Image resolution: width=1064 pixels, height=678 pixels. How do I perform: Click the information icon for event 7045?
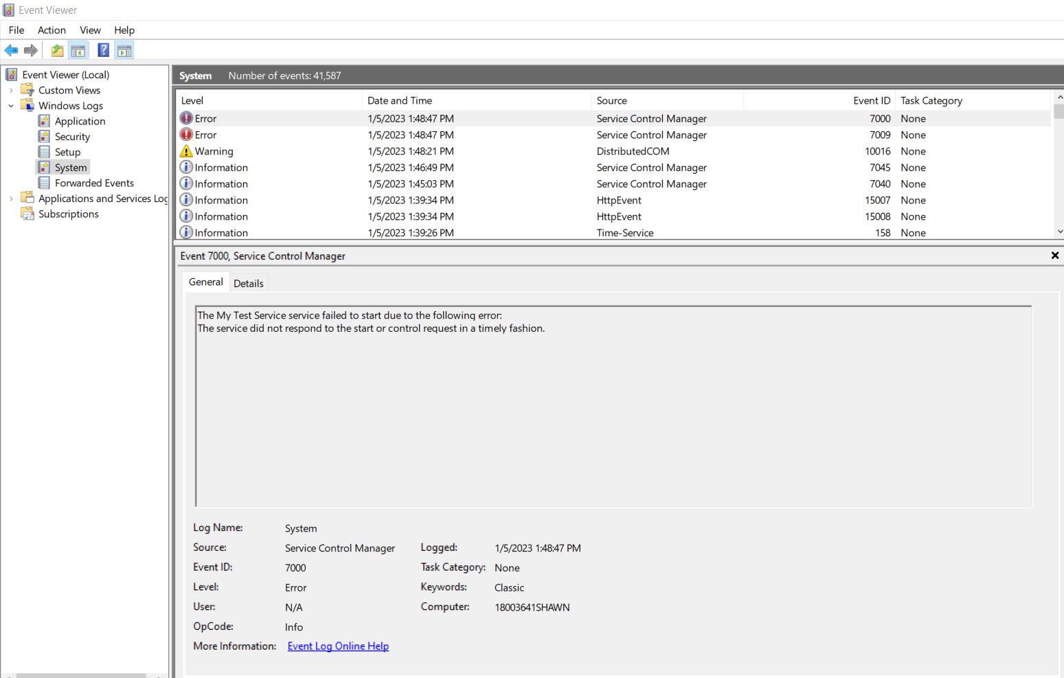[x=186, y=167]
